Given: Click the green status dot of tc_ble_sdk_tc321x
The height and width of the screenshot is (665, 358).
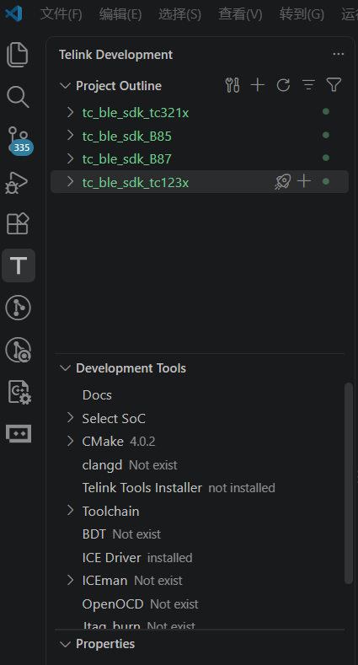Looking at the screenshot, I should click(x=326, y=111).
